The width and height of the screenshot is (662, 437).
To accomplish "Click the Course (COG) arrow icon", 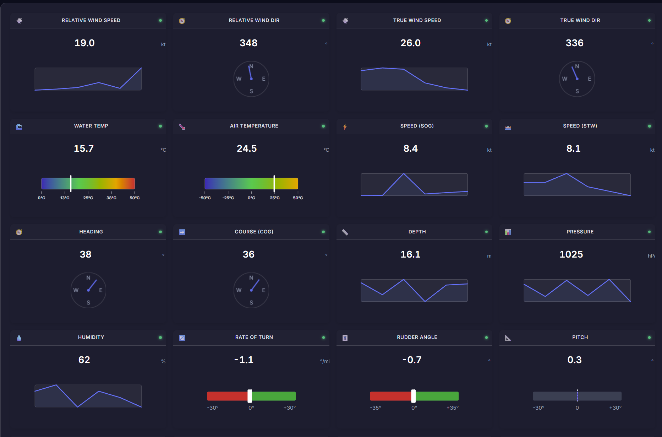I will 182,232.
